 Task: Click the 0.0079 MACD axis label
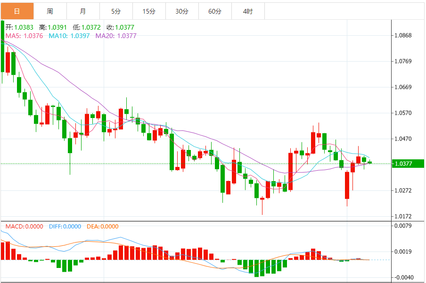click(403, 226)
